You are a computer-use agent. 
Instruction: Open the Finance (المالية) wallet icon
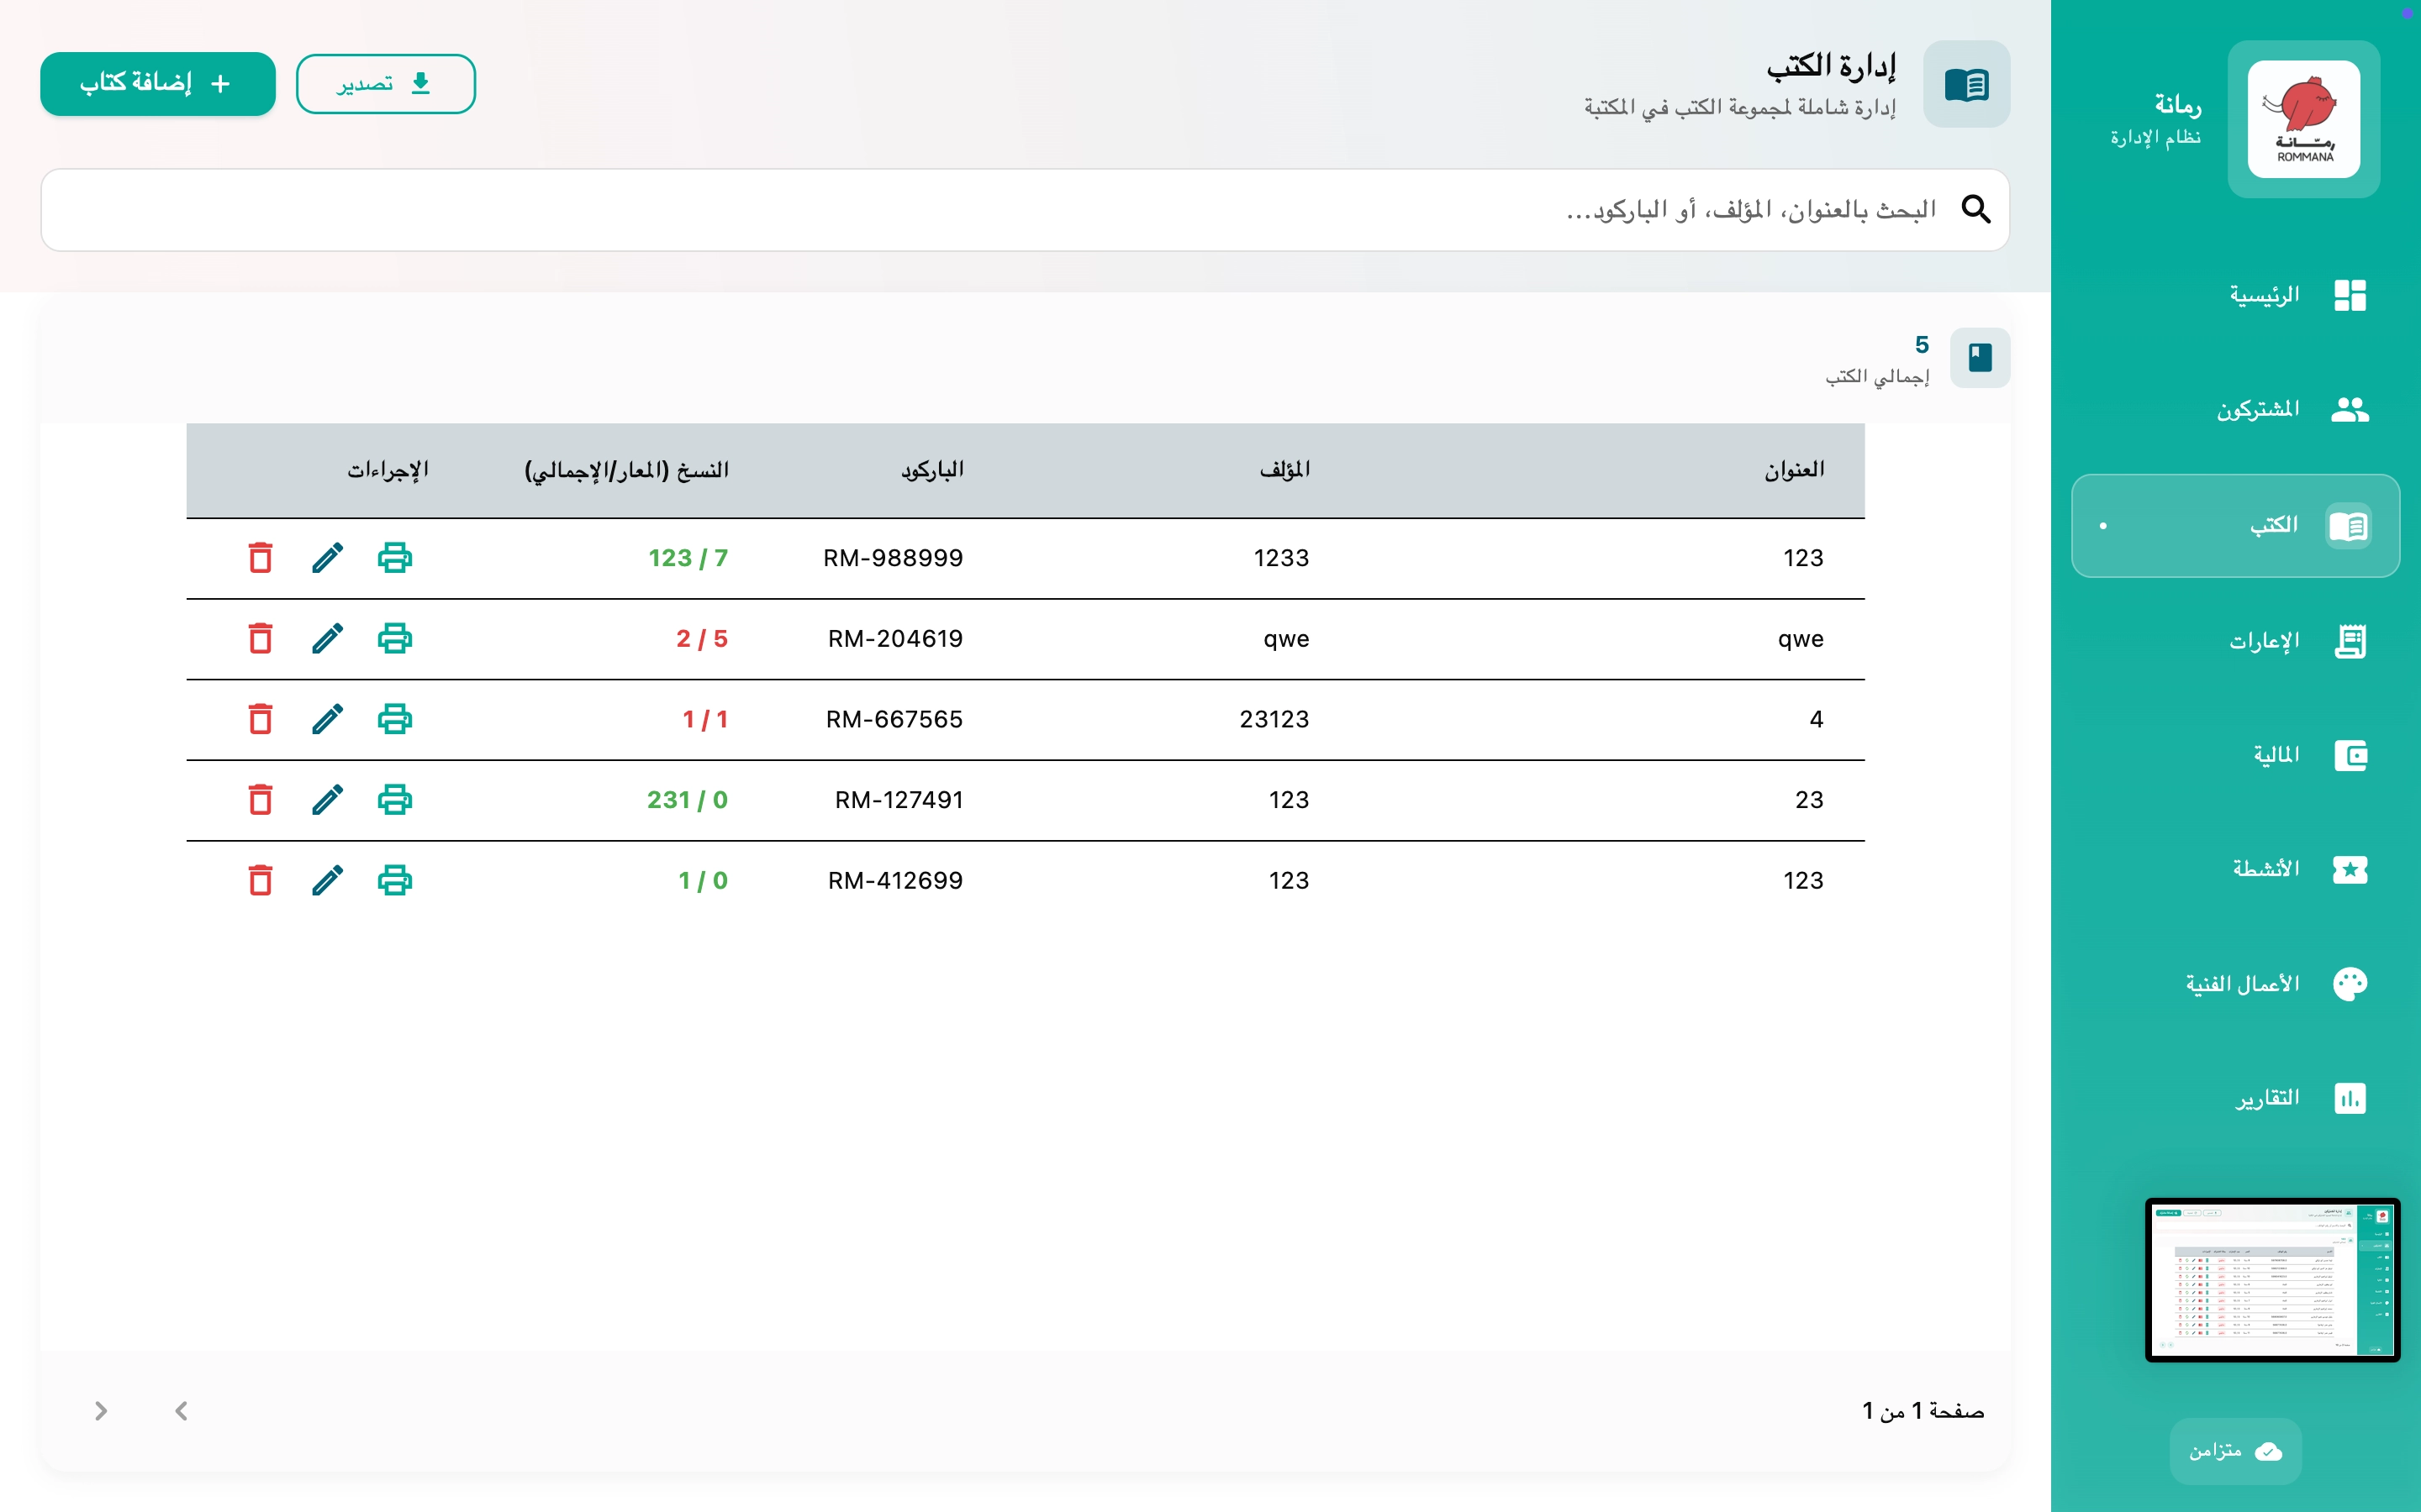pyautogui.click(x=2350, y=755)
